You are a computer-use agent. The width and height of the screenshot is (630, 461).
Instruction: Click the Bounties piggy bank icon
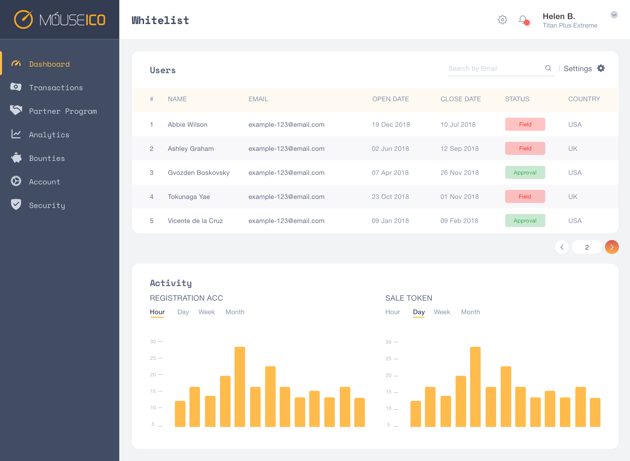click(x=17, y=158)
